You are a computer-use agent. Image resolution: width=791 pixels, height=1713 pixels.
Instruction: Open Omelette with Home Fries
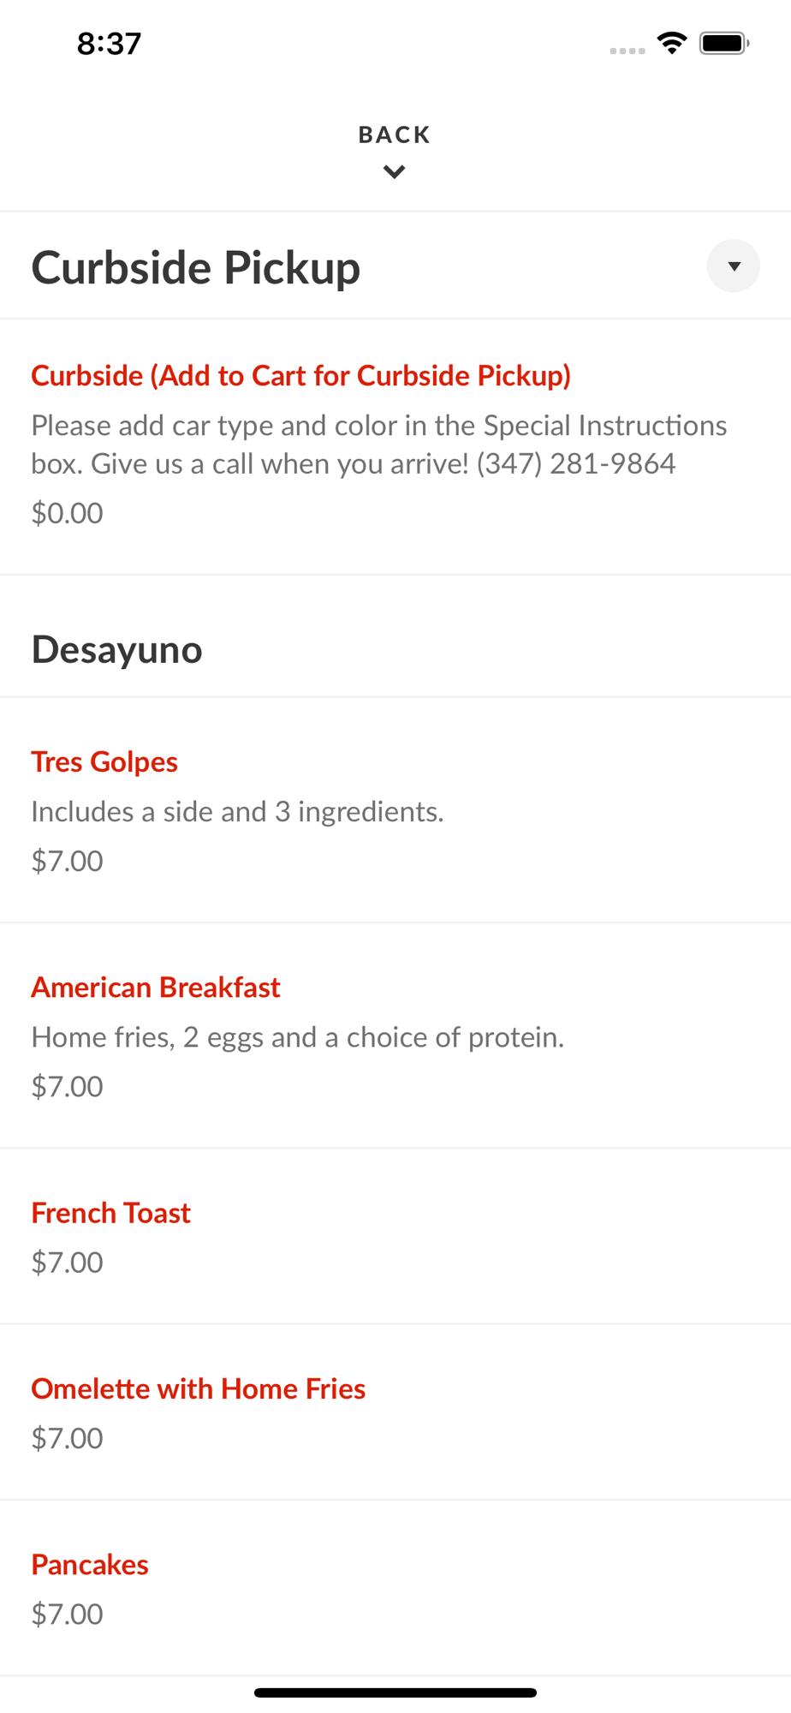199,1388
